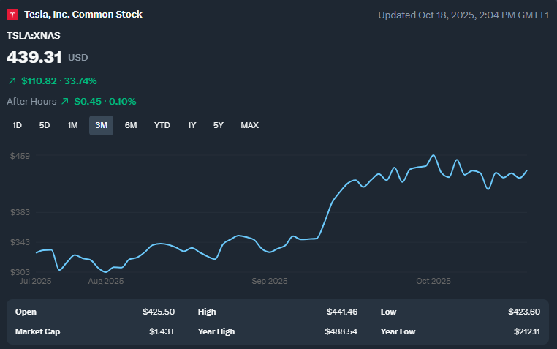Click the Year Low label

[x=398, y=331]
